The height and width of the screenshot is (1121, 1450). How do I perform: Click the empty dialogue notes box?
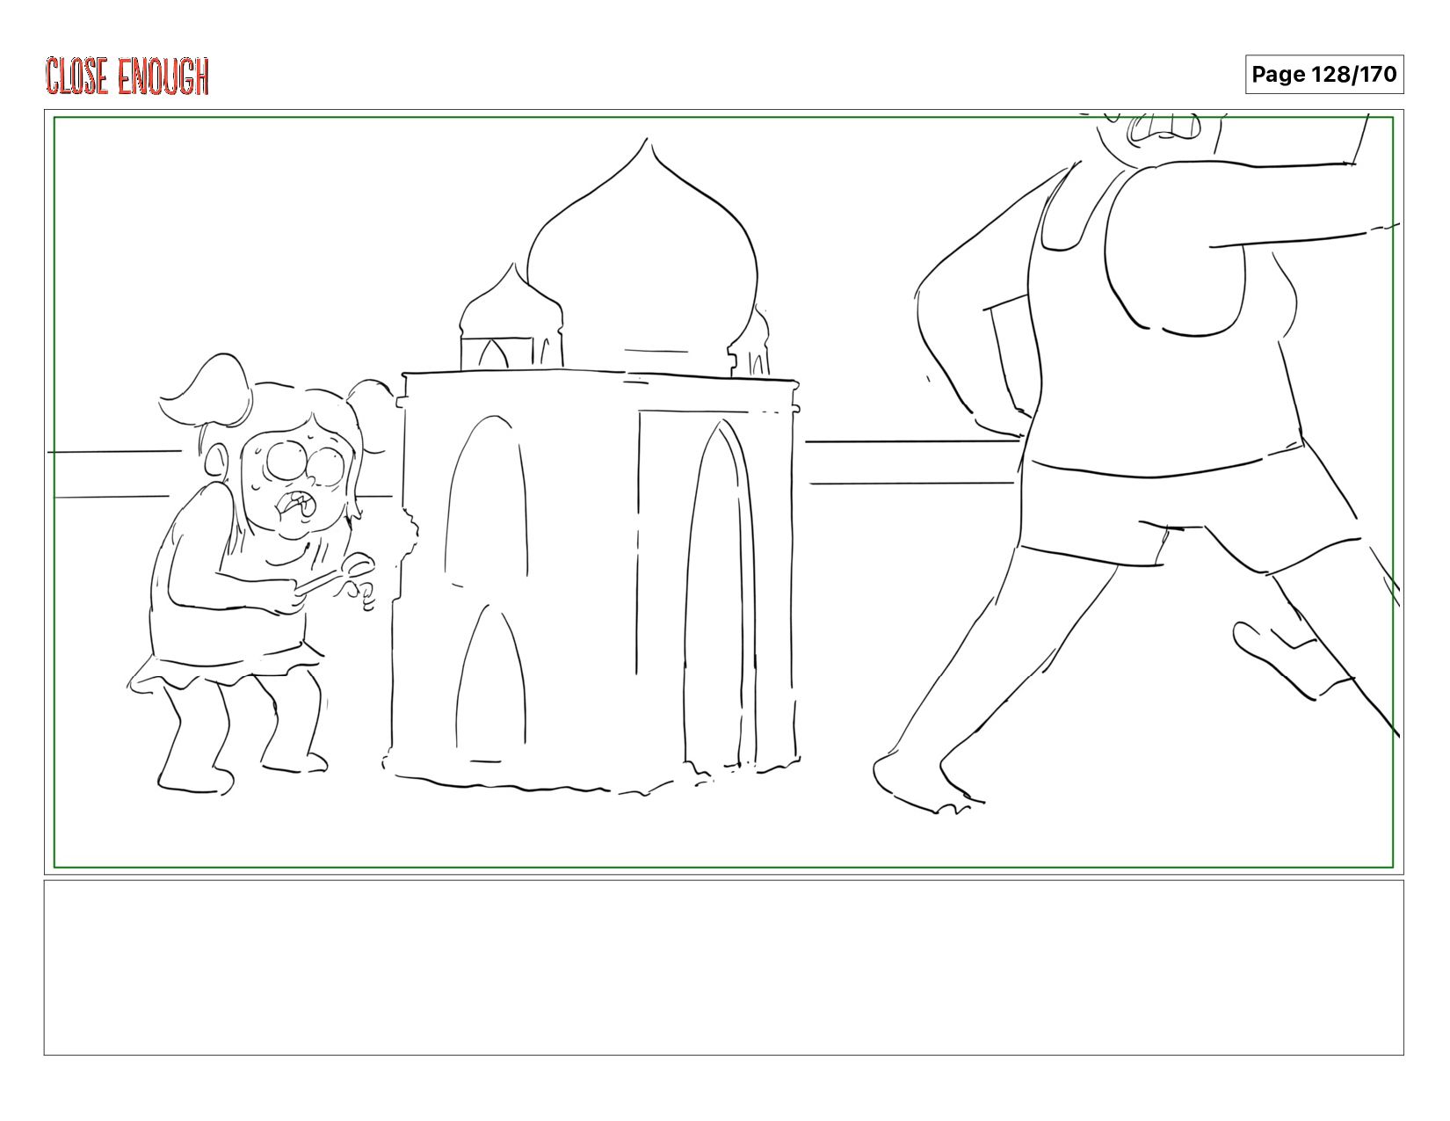(x=723, y=967)
